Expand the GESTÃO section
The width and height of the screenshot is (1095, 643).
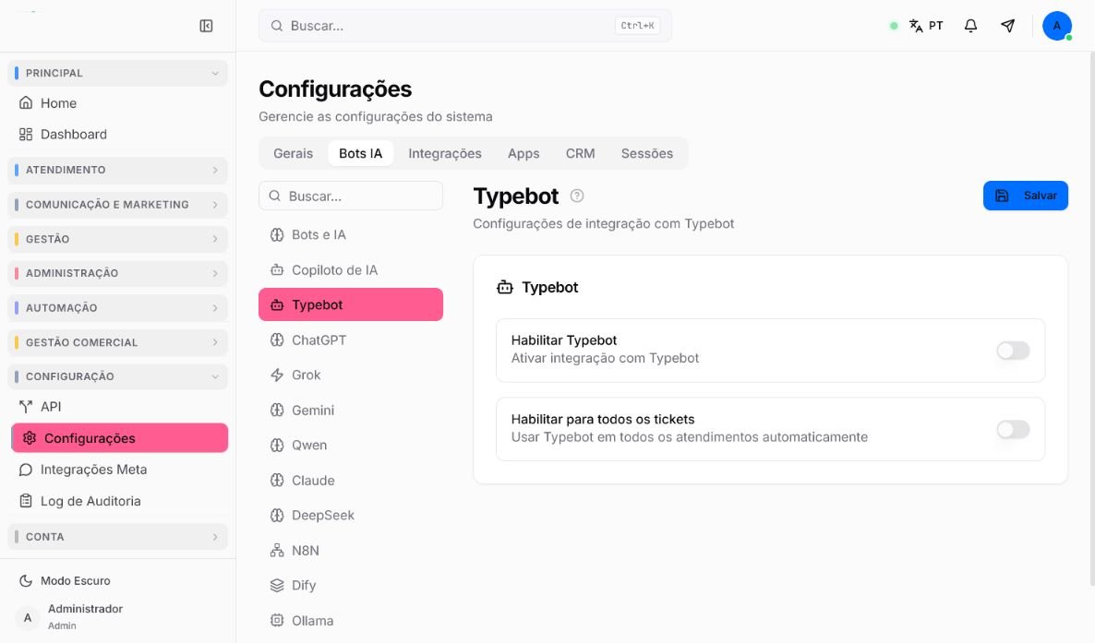[x=117, y=239]
